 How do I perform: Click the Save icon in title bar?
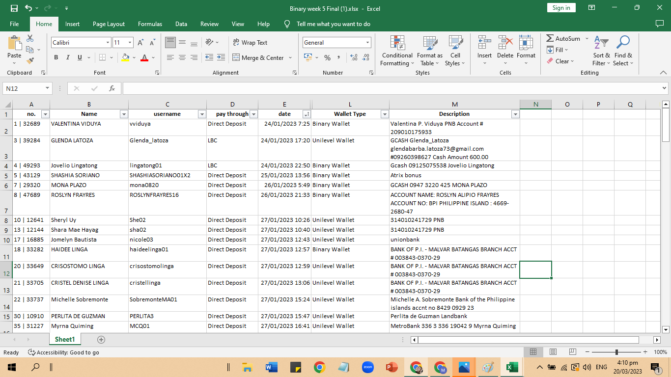tap(14, 8)
